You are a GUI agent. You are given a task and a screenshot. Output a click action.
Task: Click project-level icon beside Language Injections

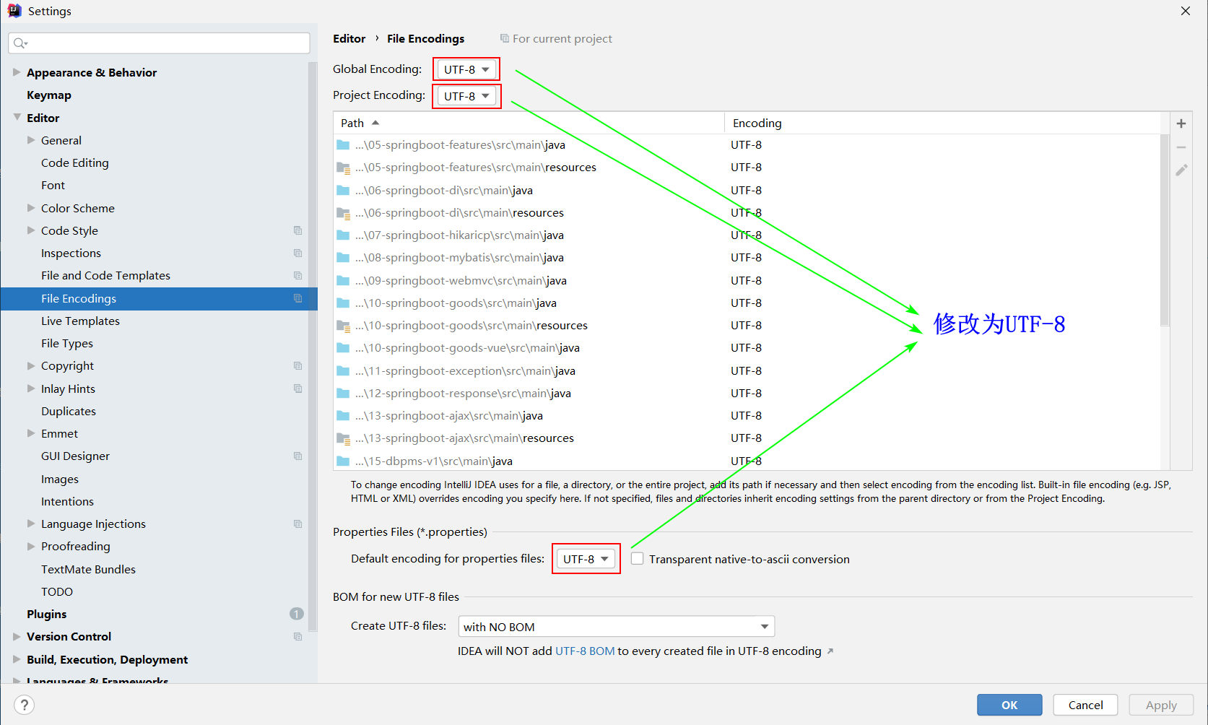(x=297, y=524)
